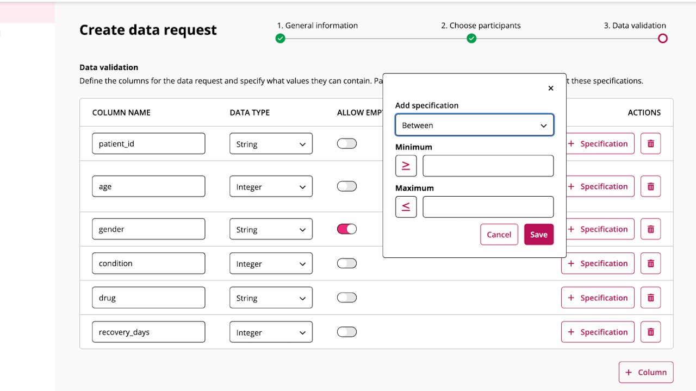Add specification to age row
Screen dimensions: 696x391
[600, 186]
